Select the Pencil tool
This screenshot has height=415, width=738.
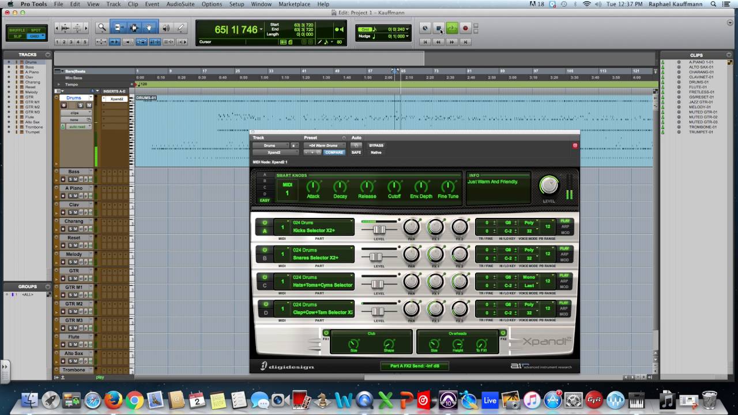point(181,28)
